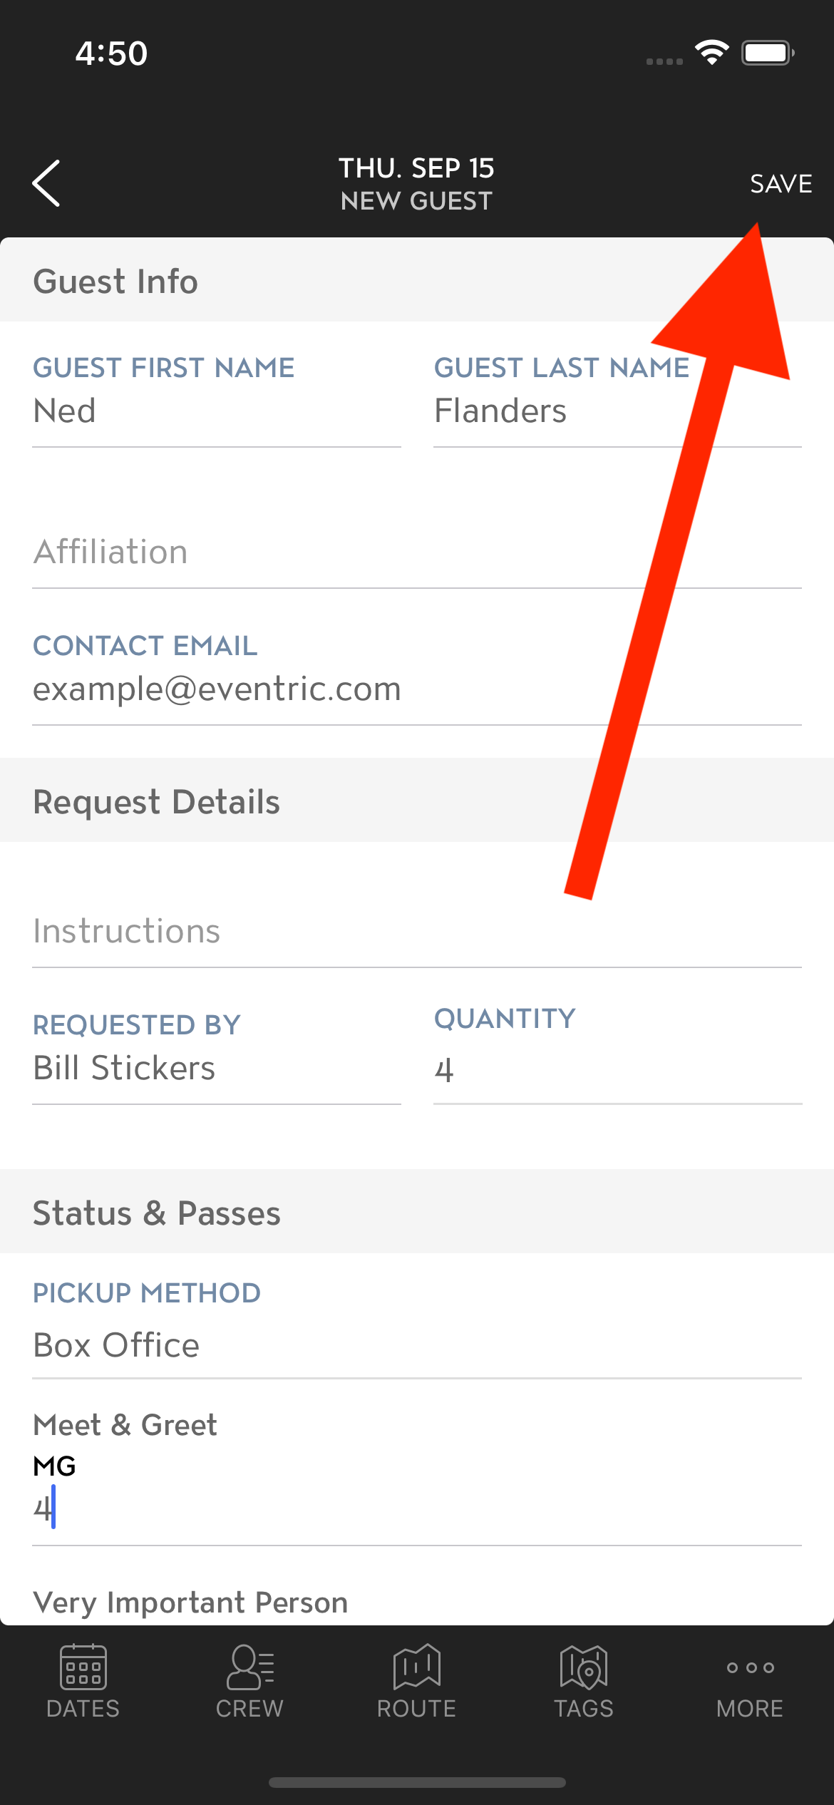This screenshot has height=1805, width=834.
Task: Tap the back arrow icon
Action: [x=46, y=183]
